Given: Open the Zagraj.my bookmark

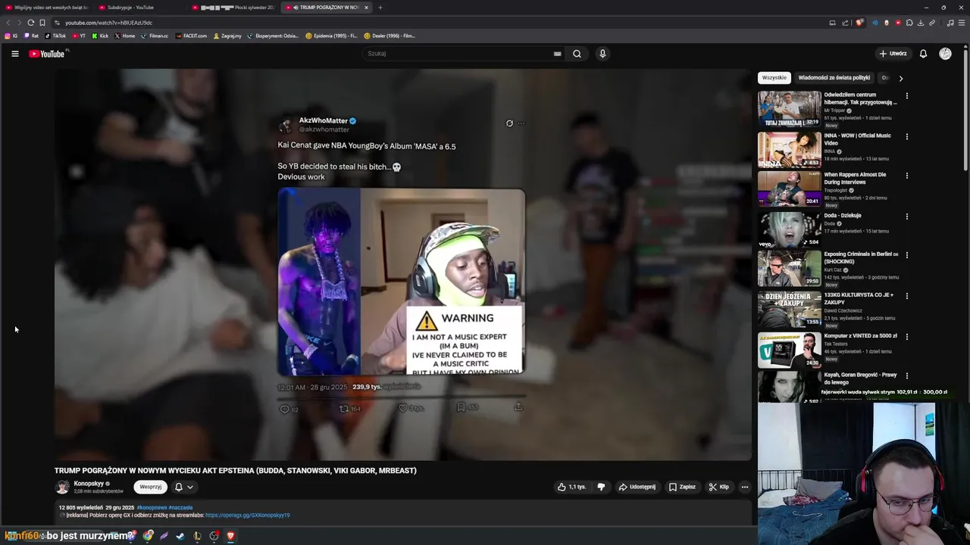Looking at the screenshot, I should [227, 36].
